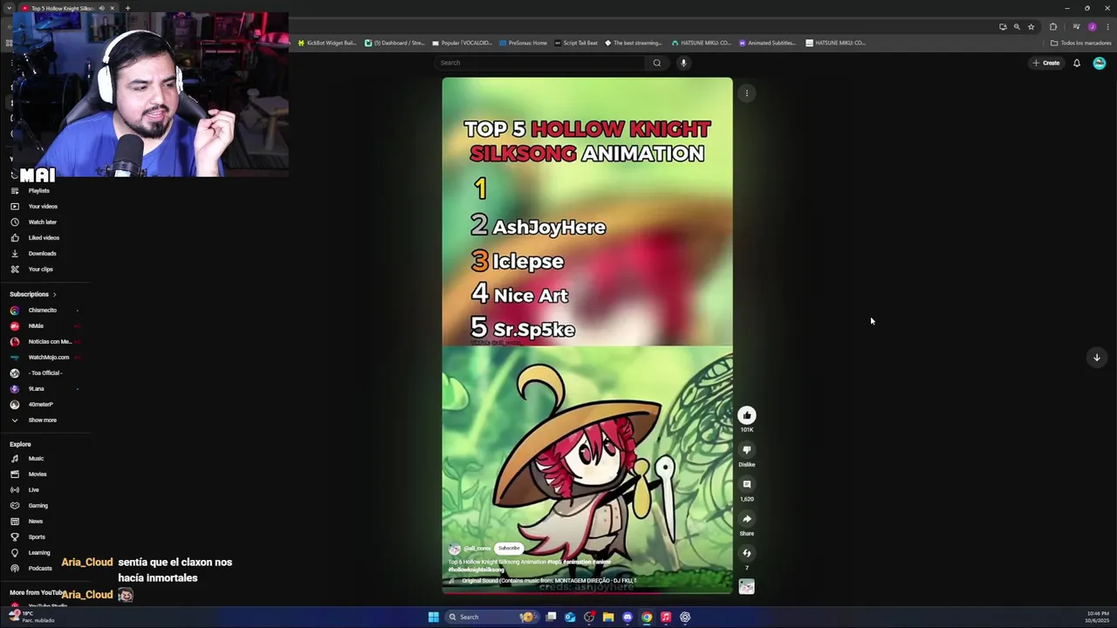The image size is (1117, 628).
Task: Start voice search with microphone
Action: pyautogui.click(x=683, y=63)
